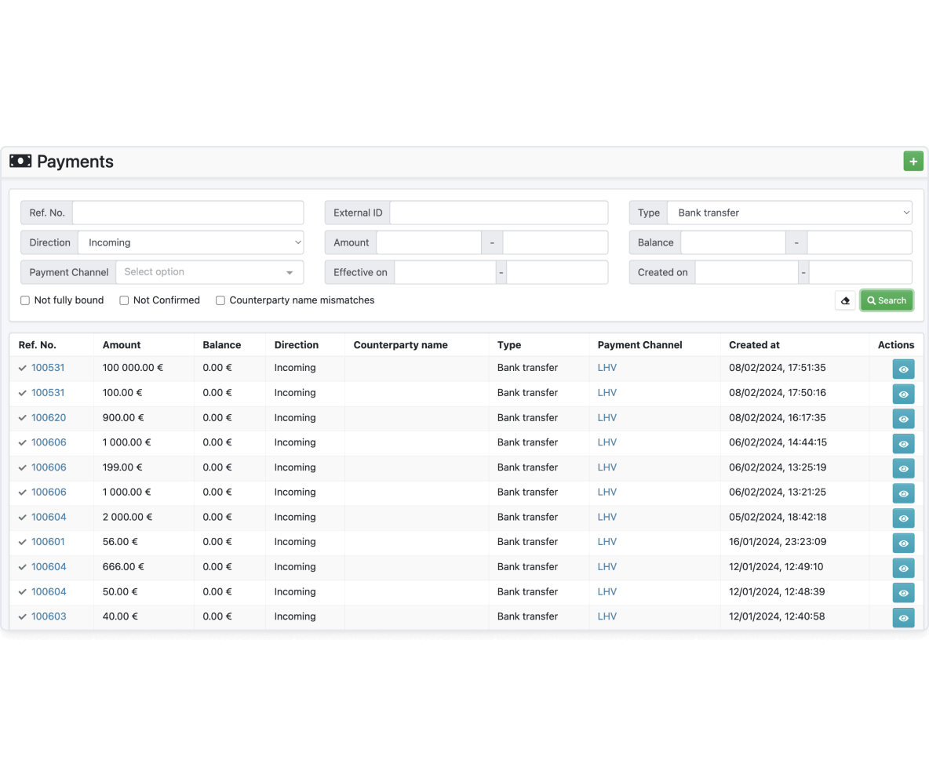Tick the Not Confirmed checkbox

click(124, 300)
